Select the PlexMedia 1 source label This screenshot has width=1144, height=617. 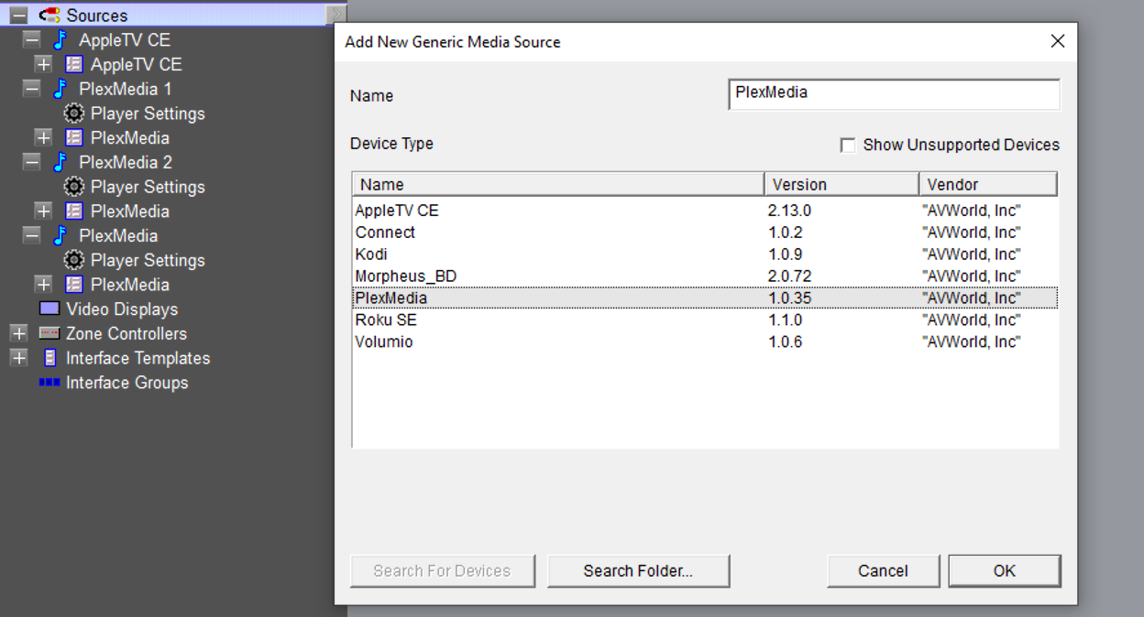(x=125, y=89)
